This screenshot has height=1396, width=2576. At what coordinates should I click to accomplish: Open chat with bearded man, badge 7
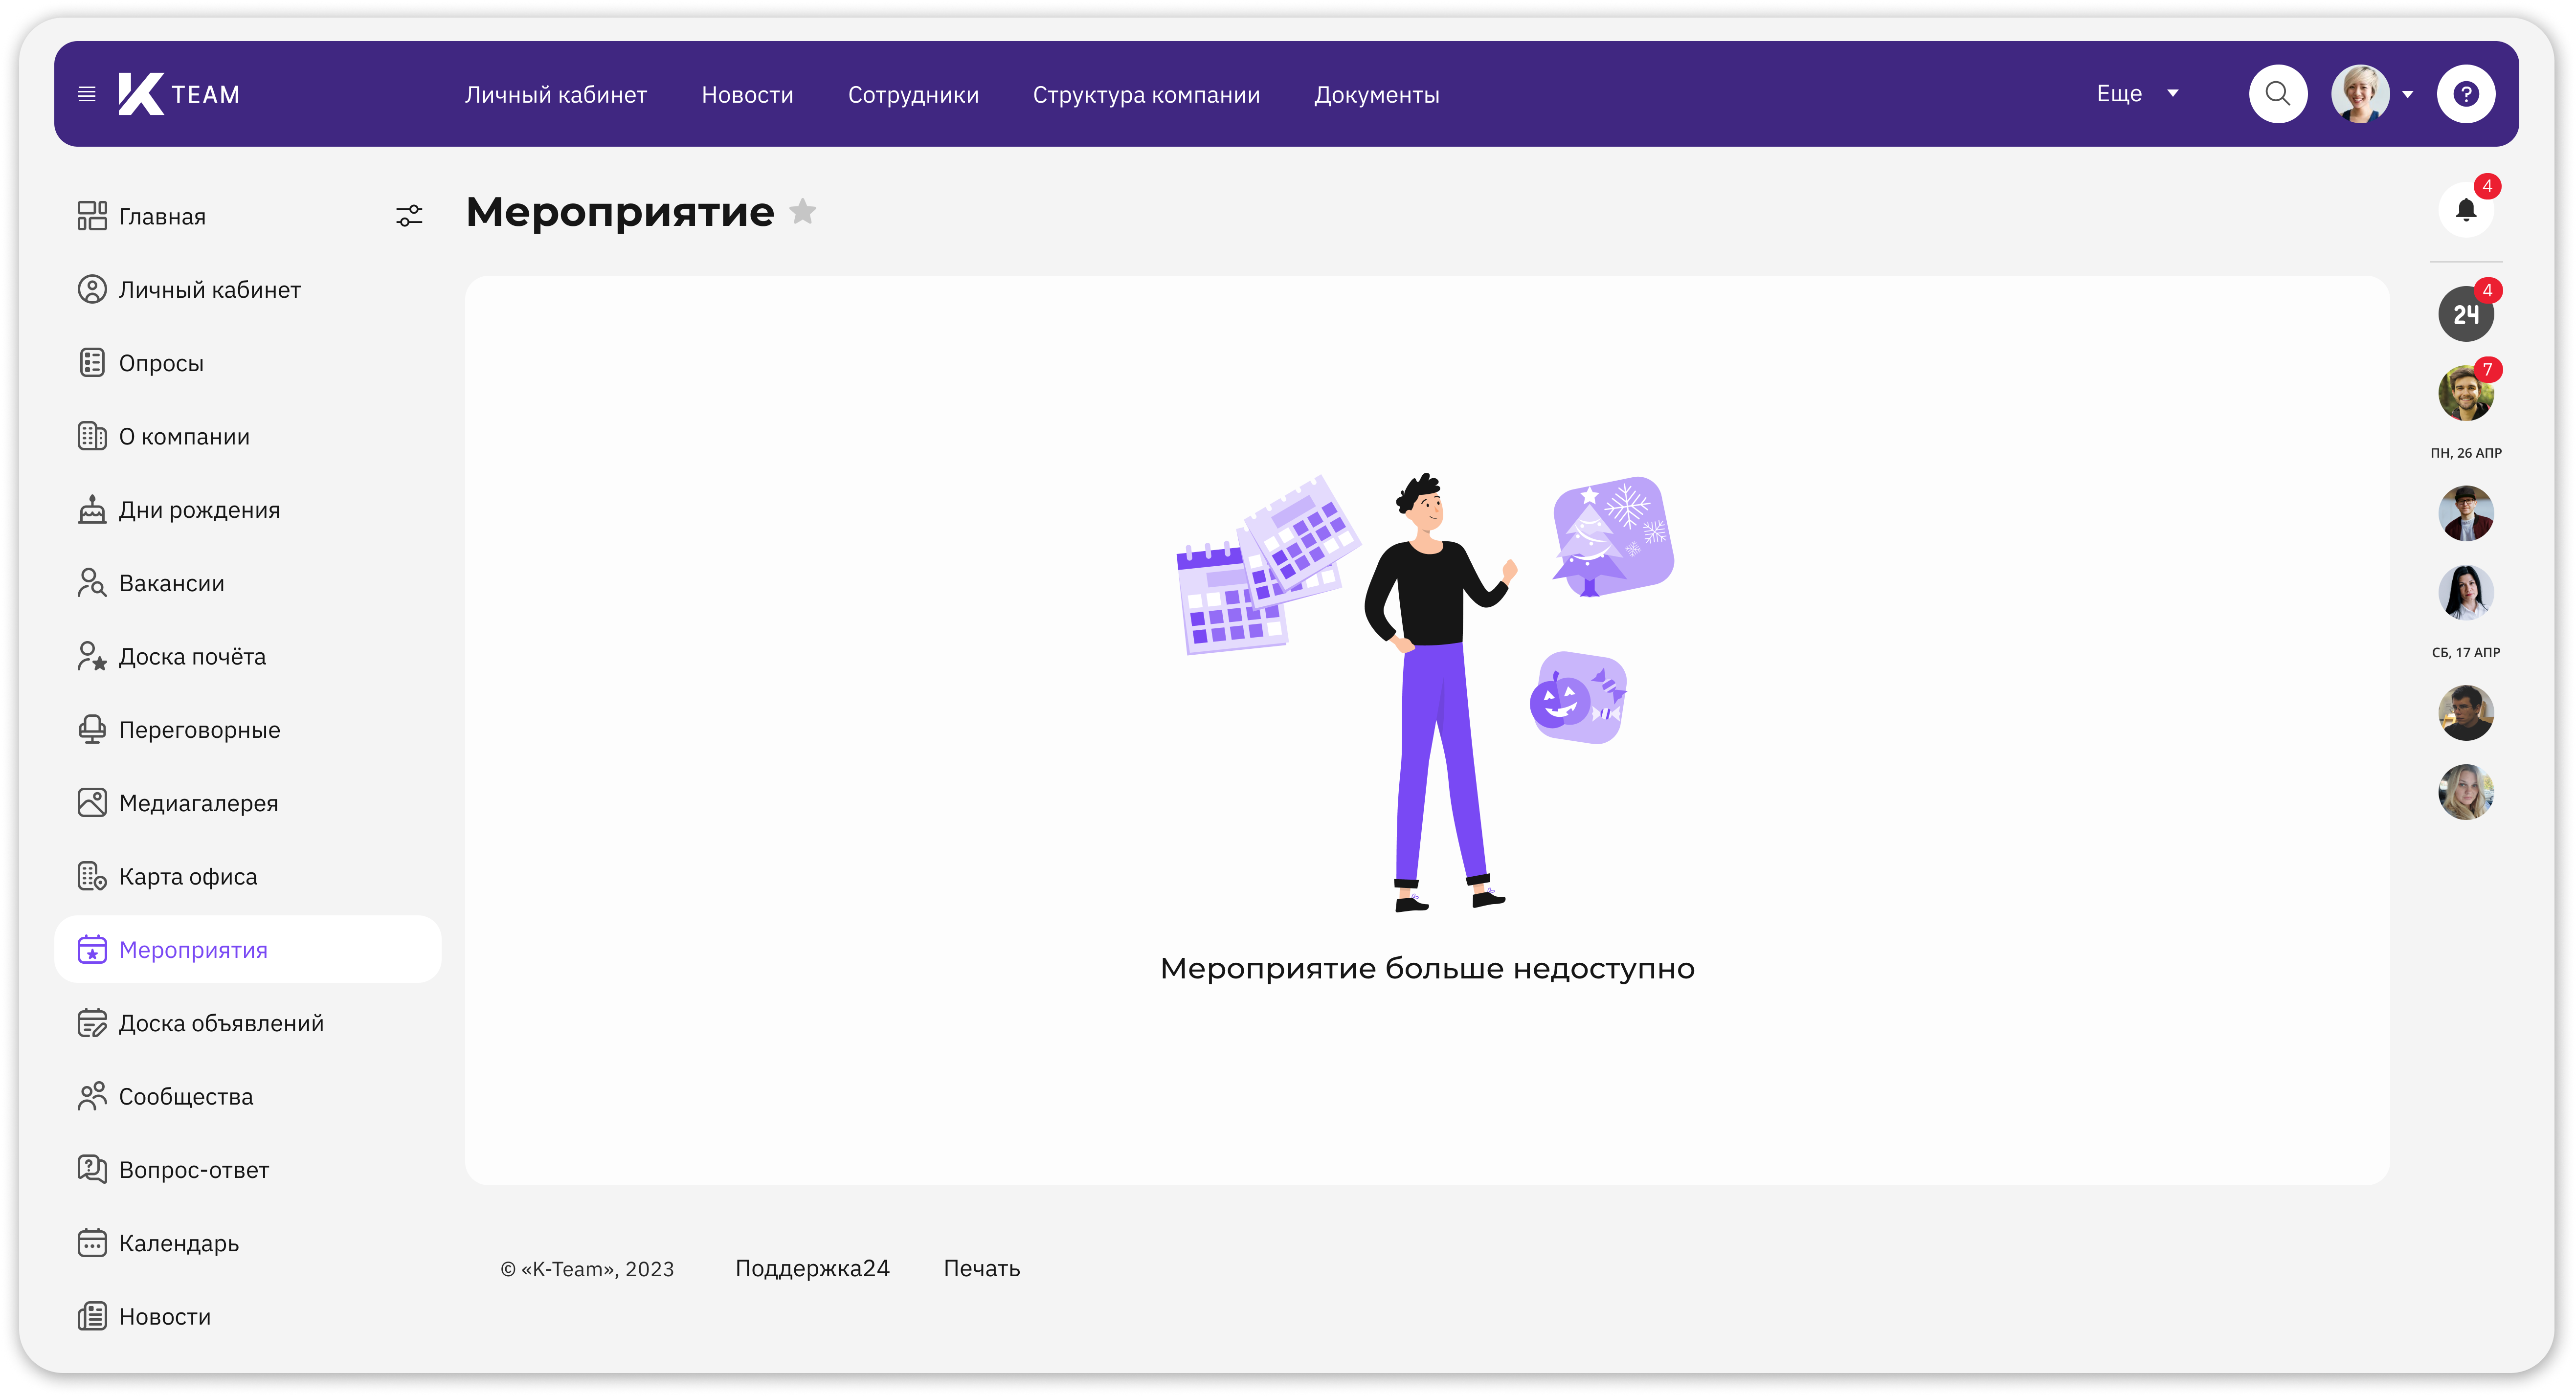coord(2465,393)
